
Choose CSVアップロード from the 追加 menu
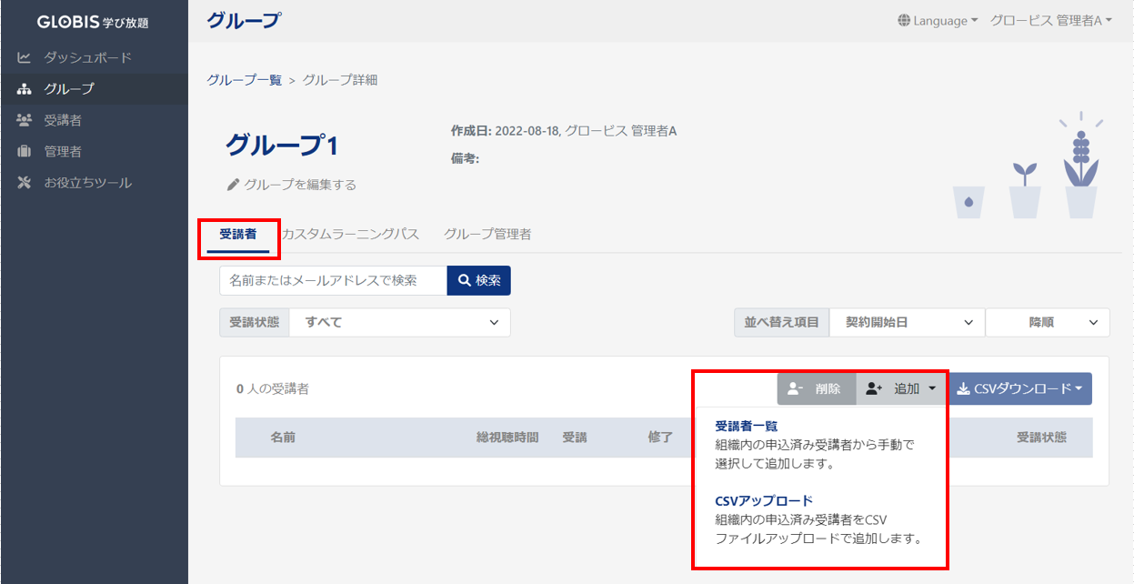(764, 501)
